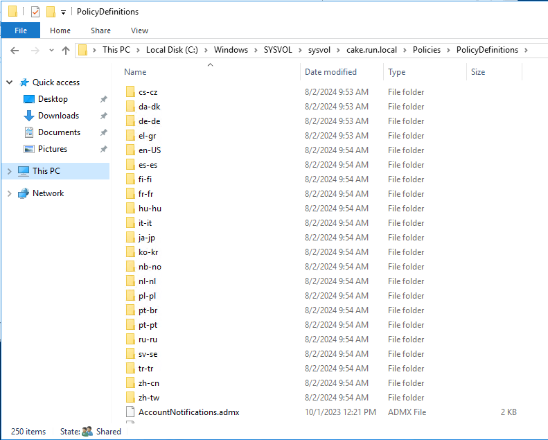Select Network in navigation pane
The image size is (548, 440).
click(x=48, y=193)
